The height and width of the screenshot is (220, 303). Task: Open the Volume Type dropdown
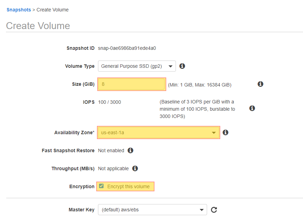tap(137, 66)
